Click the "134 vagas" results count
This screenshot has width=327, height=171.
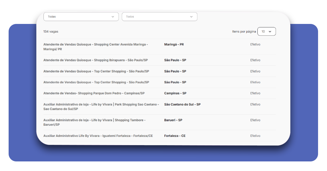(x=51, y=32)
